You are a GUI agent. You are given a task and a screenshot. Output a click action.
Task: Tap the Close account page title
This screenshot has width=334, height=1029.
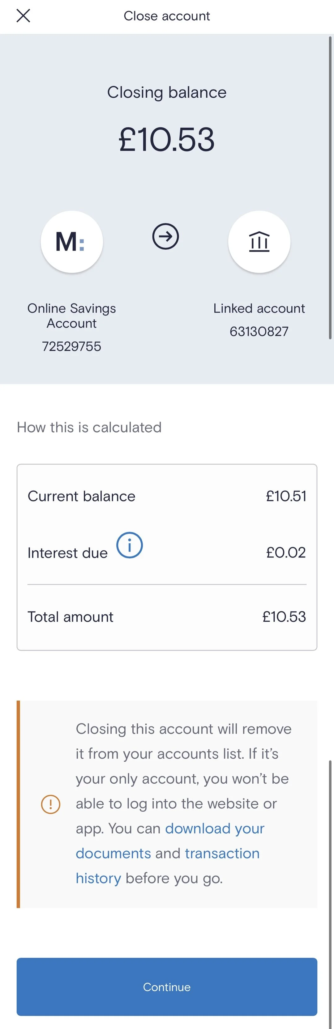[167, 16]
